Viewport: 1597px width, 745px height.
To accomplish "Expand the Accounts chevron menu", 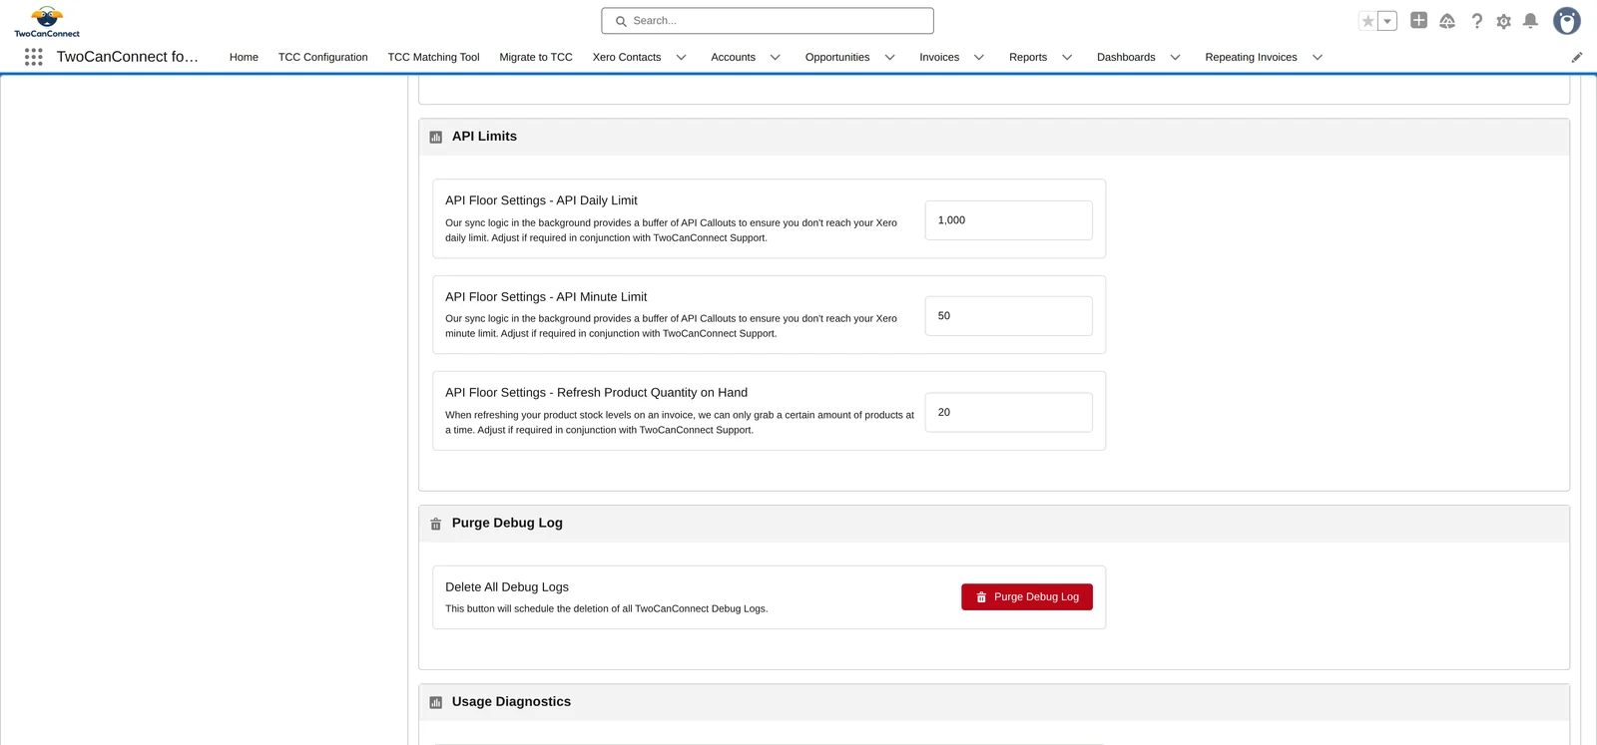I will pos(775,57).
